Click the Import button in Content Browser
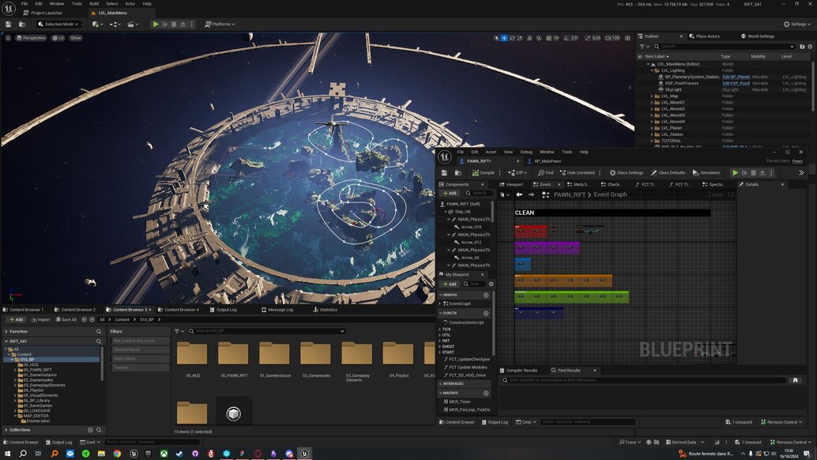The height and width of the screenshot is (460, 817). point(40,319)
